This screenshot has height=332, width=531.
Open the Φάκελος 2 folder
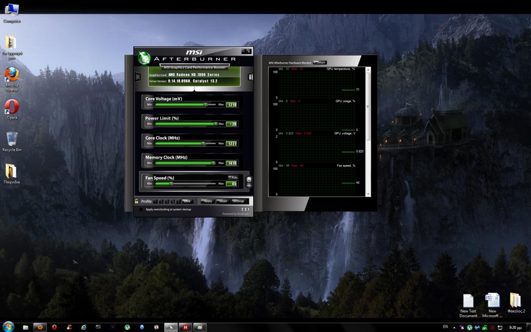[x=516, y=303]
